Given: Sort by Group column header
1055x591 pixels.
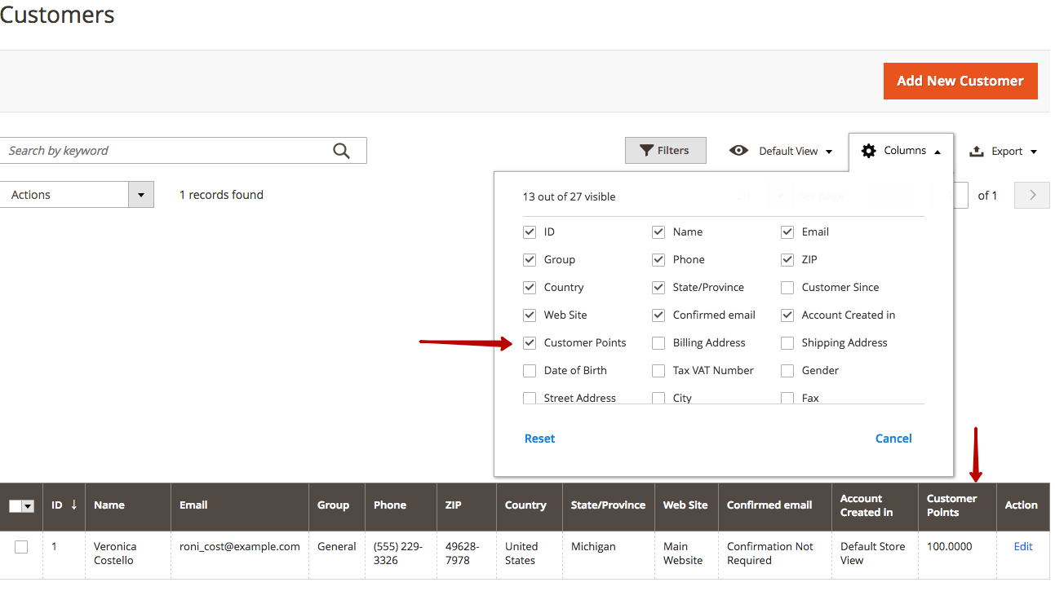Looking at the screenshot, I should pos(337,505).
